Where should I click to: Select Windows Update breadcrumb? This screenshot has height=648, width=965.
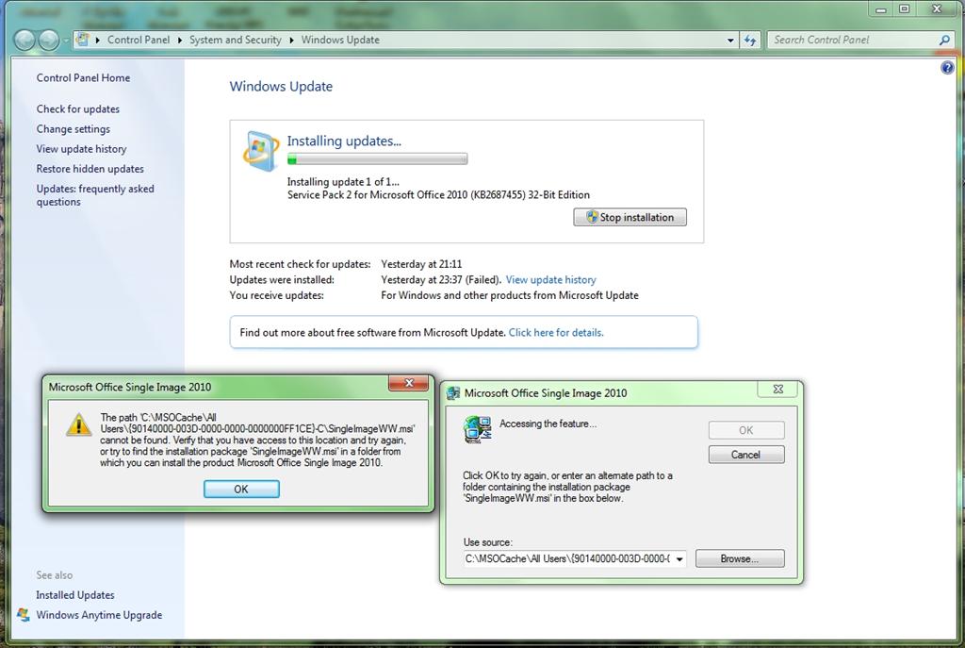pos(340,40)
